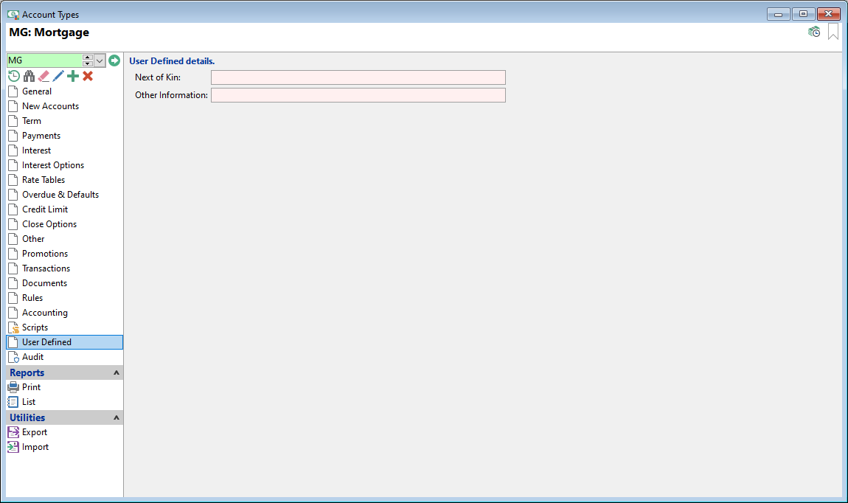Click the 'Next of Kin:' label

pos(158,77)
